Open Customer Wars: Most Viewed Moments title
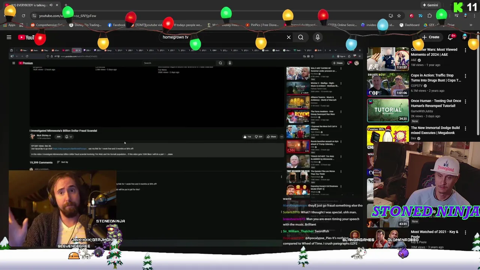The width and height of the screenshot is (480, 270). pyautogui.click(x=434, y=52)
